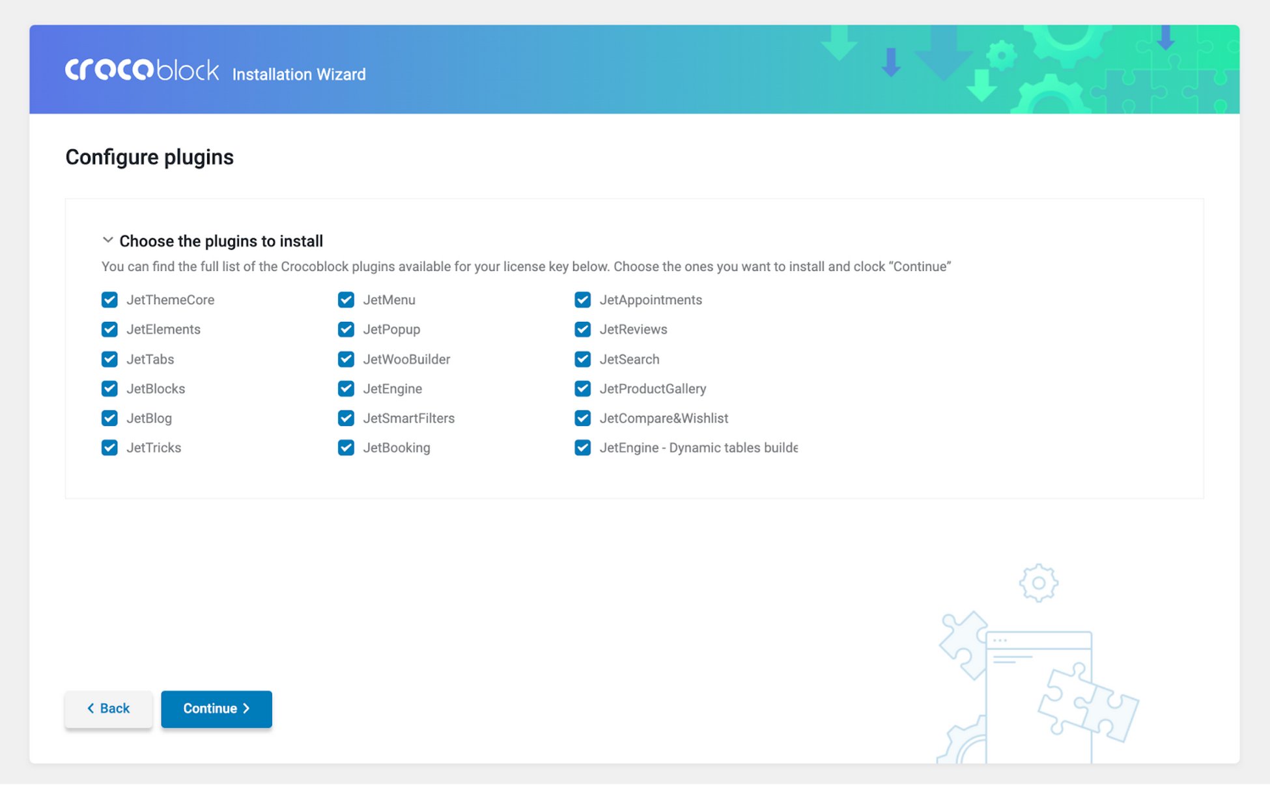Deselect the JetBlog checkbox
The width and height of the screenshot is (1270, 785).
109,418
